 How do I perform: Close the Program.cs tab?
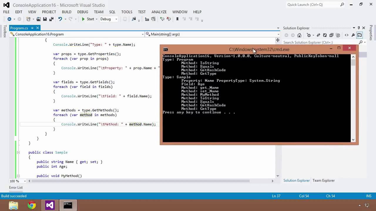pos(38,28)
